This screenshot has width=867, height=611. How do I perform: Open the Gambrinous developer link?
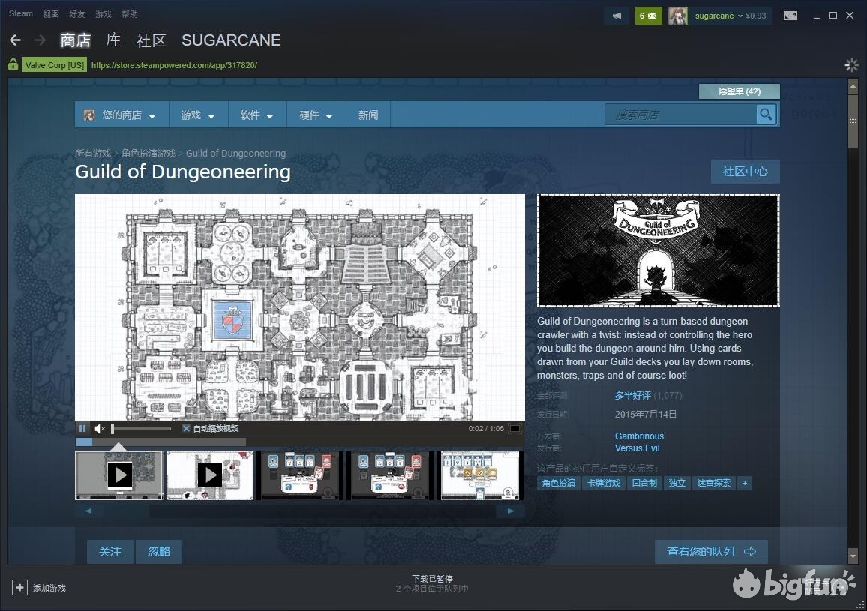[x=639, y=436]
